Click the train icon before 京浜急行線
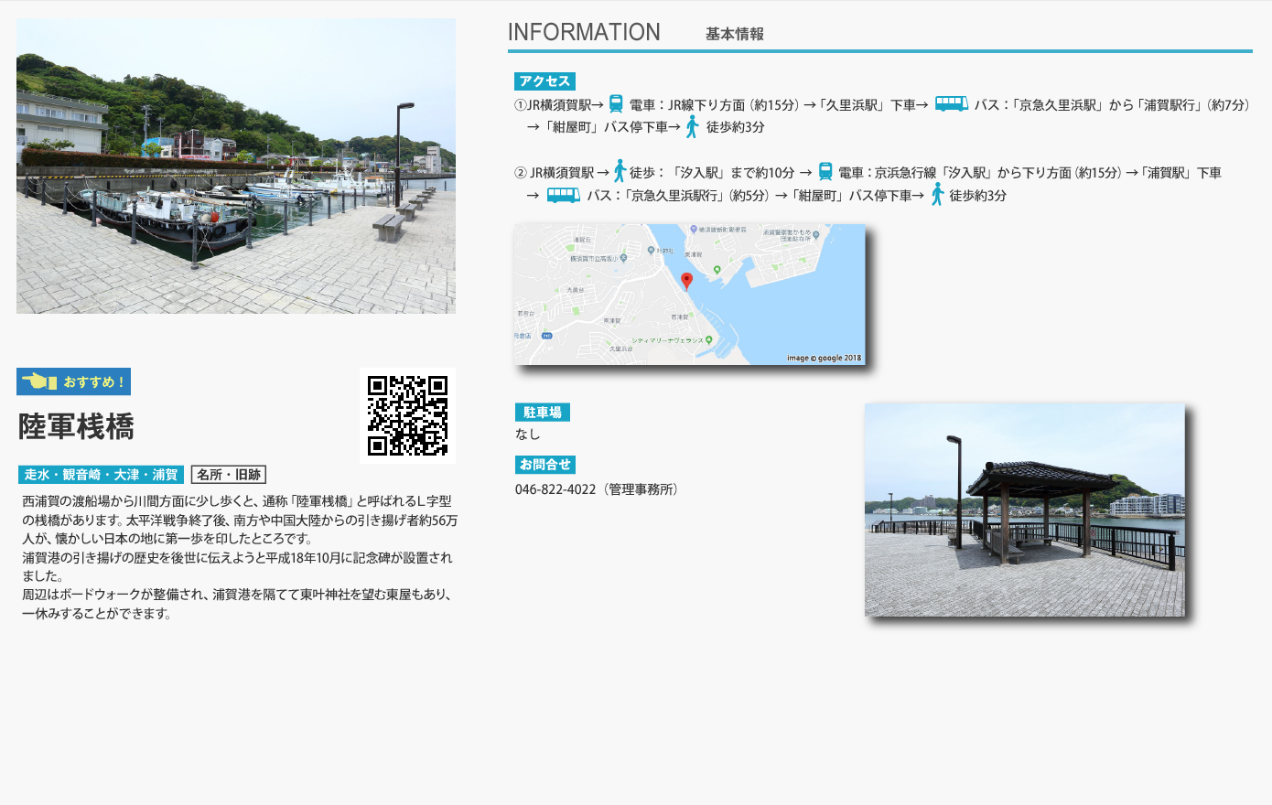The width and height of the screenshot is (1272, 805). point(825,172)
